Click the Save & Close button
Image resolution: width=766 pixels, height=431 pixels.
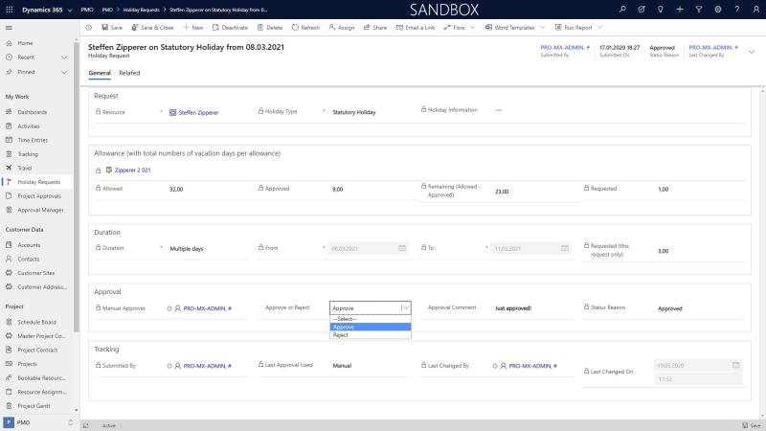[x=151, y=28]
